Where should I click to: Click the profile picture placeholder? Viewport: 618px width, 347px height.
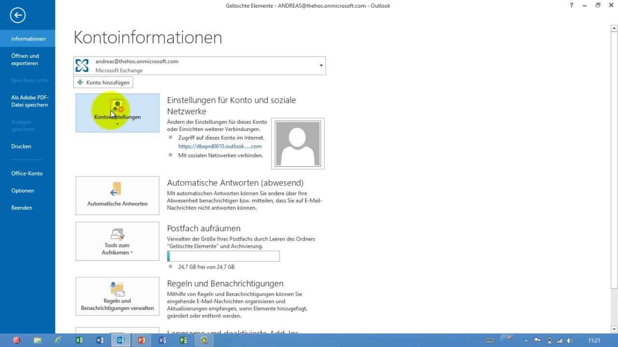(298, 144)
